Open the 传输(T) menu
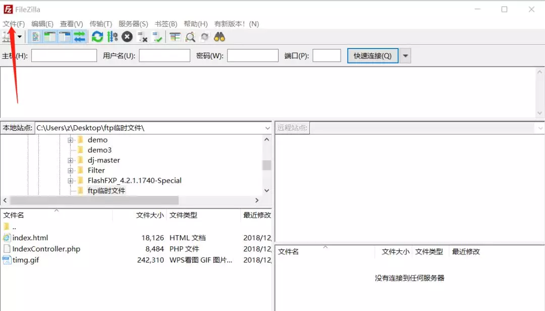 coord(101,24)
